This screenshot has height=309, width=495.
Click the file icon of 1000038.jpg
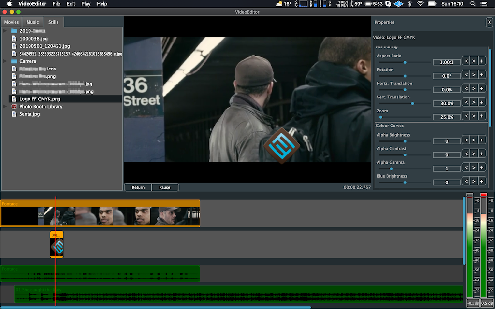pos(14,39)
